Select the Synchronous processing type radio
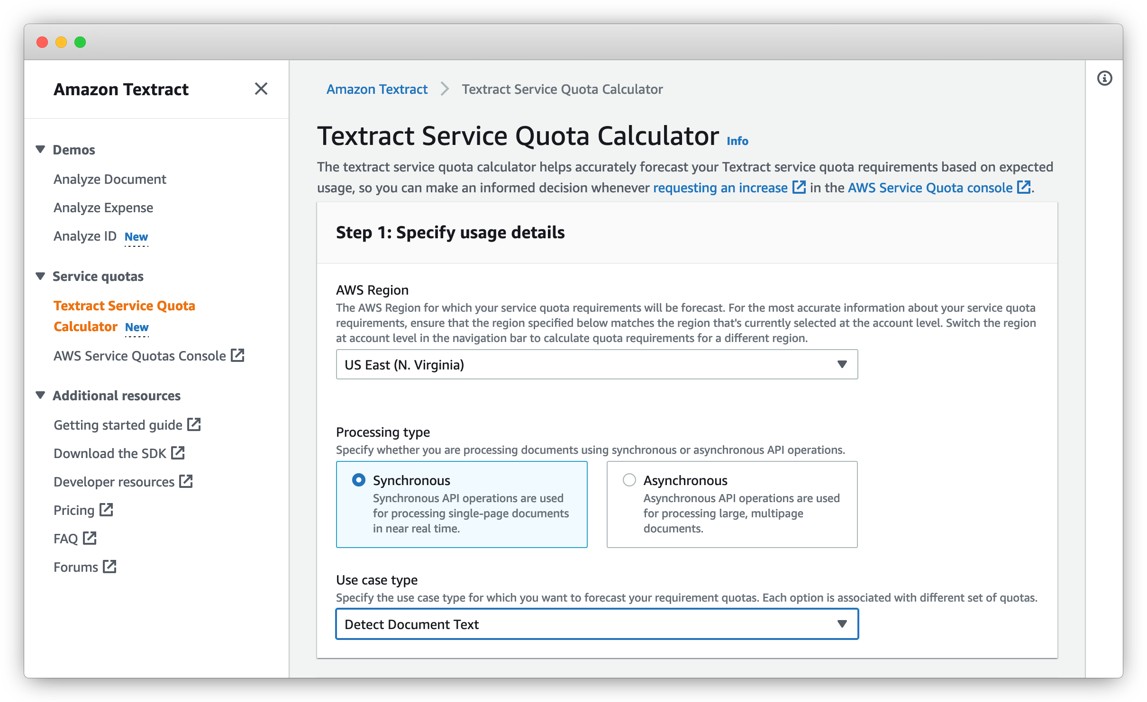 click(359, 480)
